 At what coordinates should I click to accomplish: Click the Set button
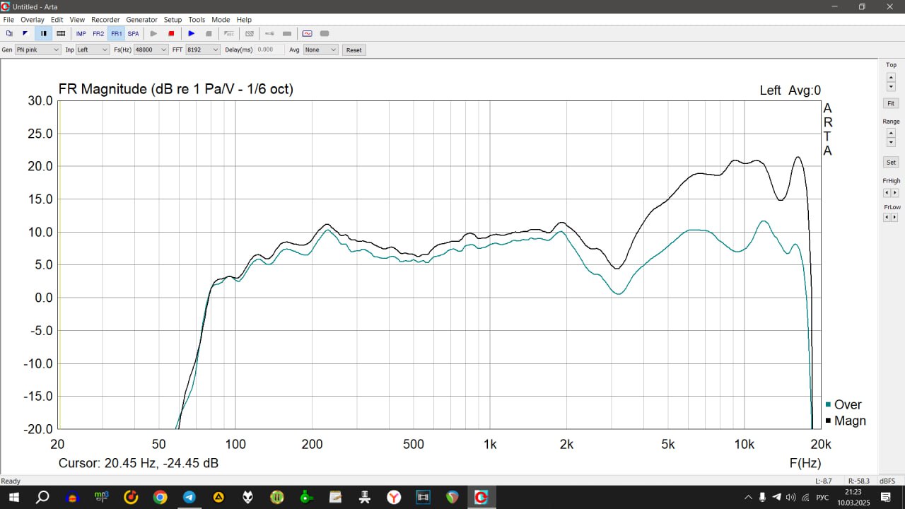[891, 163]
